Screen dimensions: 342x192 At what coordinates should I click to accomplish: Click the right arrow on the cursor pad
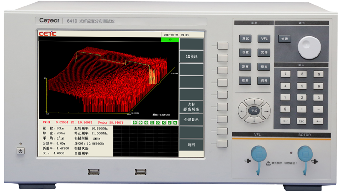266,111
